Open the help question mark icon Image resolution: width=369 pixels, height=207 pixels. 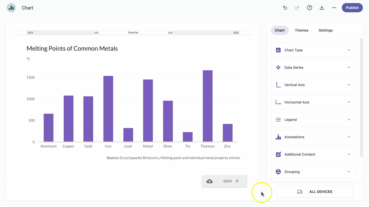tap(310, 8)
